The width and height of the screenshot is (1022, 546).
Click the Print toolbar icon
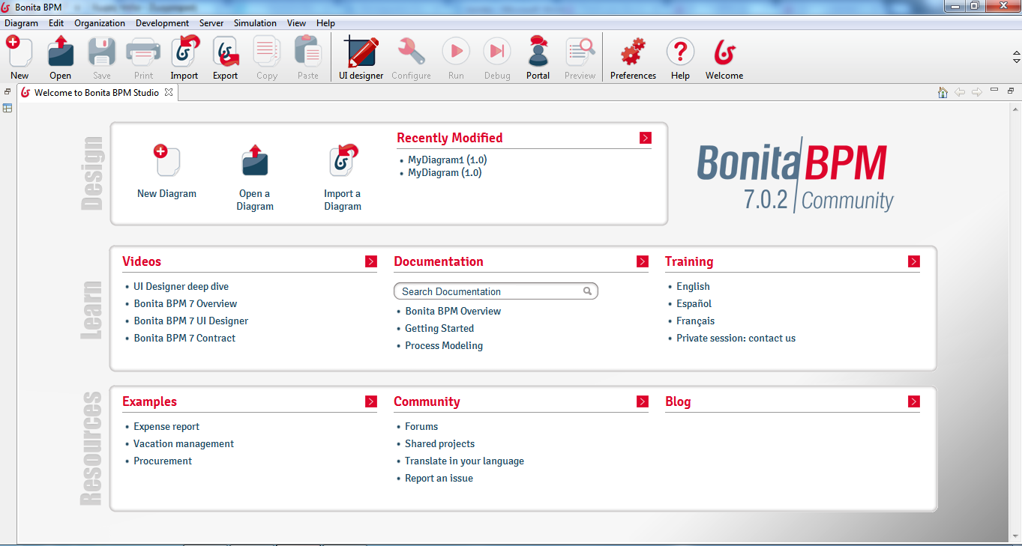click(143, 52)
